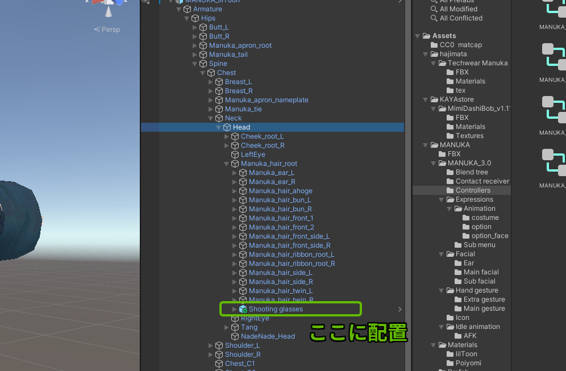This screenshot has width=566, height=371.
Task: Click the KAYAstore folder icon
Action: [x=434, y=99]
